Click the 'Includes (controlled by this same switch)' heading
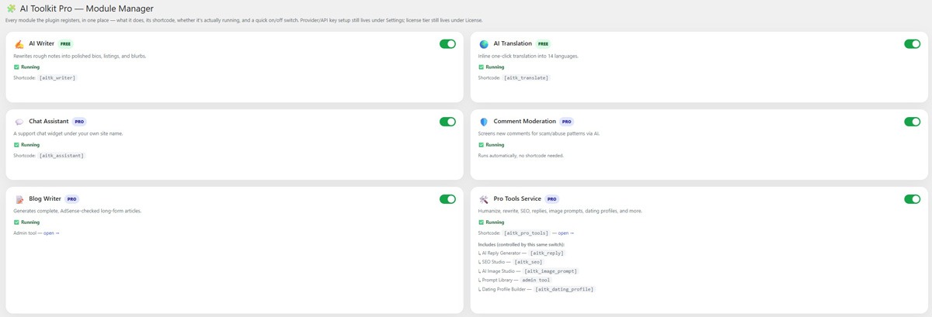The height and width of the screenshot is (317, 932). click(521, 244)
